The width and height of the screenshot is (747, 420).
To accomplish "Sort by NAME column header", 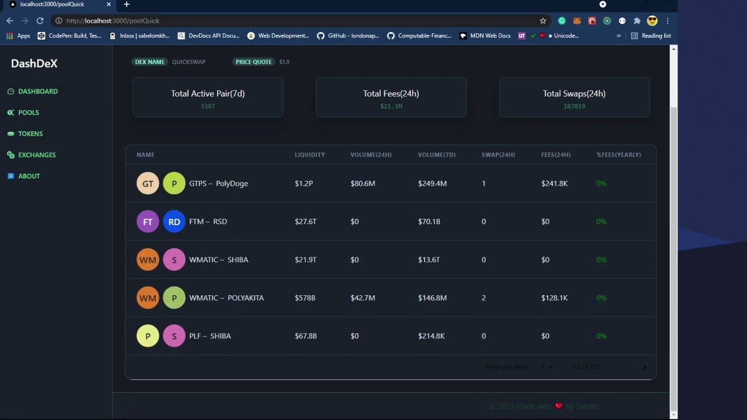I will [145, 155].
